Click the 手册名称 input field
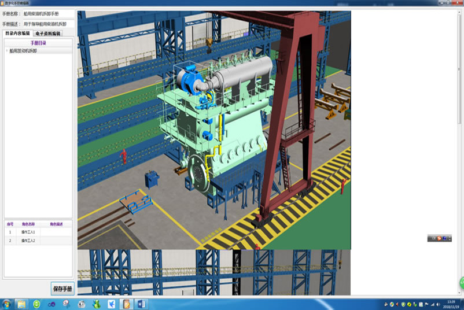 tap(48, 13)
